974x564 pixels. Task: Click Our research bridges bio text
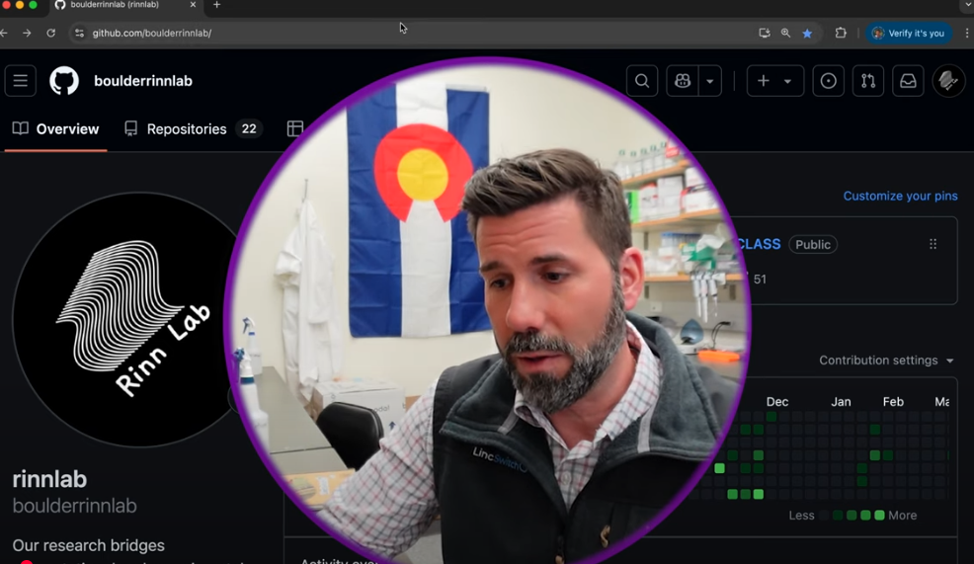pyautogui.click(x=88, y=545)
